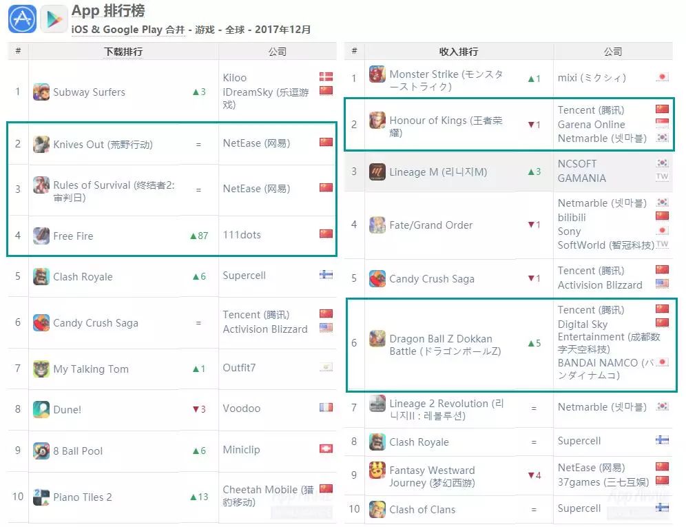Click the 111dots company name

pyautogui.click(x=242, y=235)
